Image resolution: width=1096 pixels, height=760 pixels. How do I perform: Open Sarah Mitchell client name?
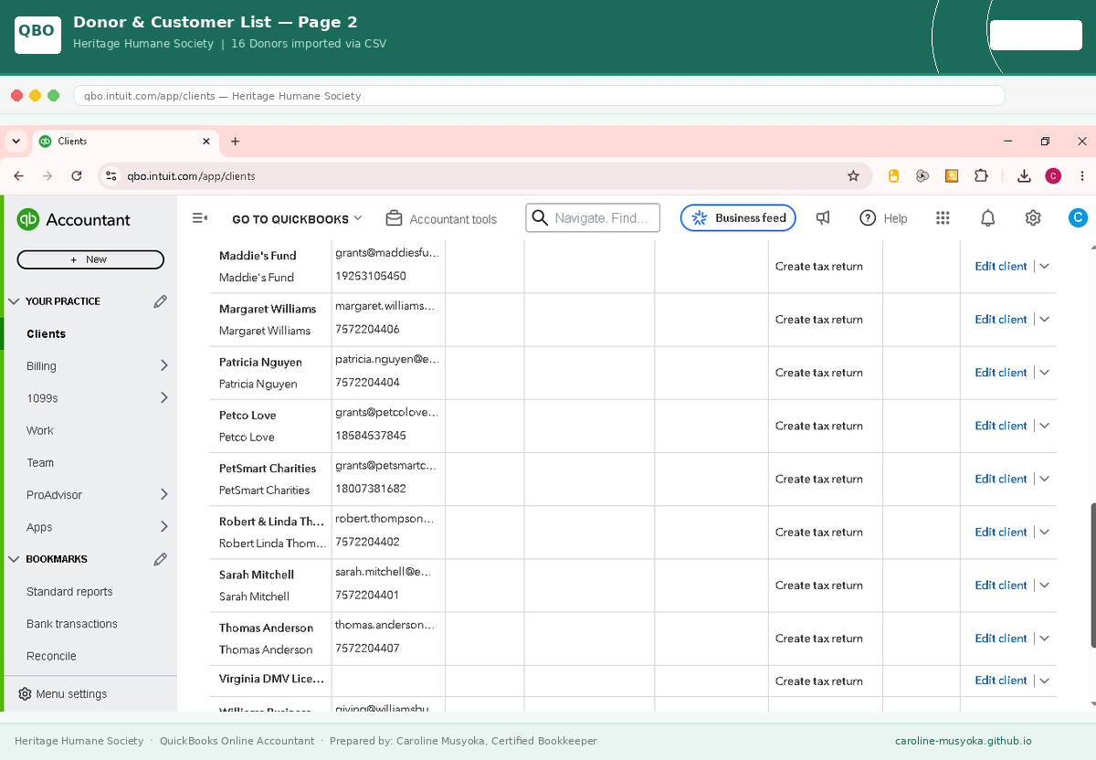pyautogui.click(x=257, y=575)
